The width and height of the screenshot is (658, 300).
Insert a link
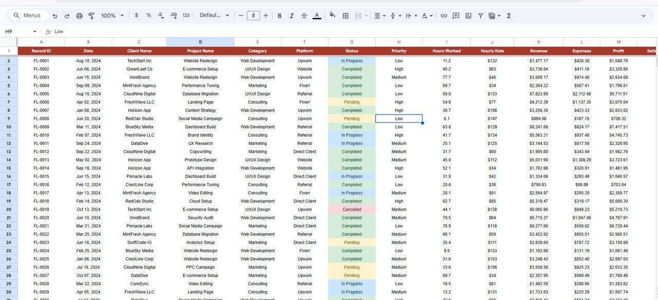tap(443, 15)
